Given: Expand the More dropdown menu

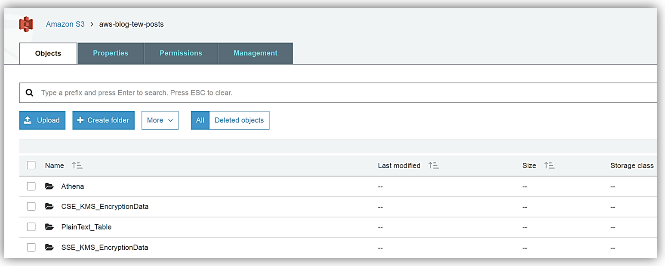Looking at the screenshot, I should (160, 120).
